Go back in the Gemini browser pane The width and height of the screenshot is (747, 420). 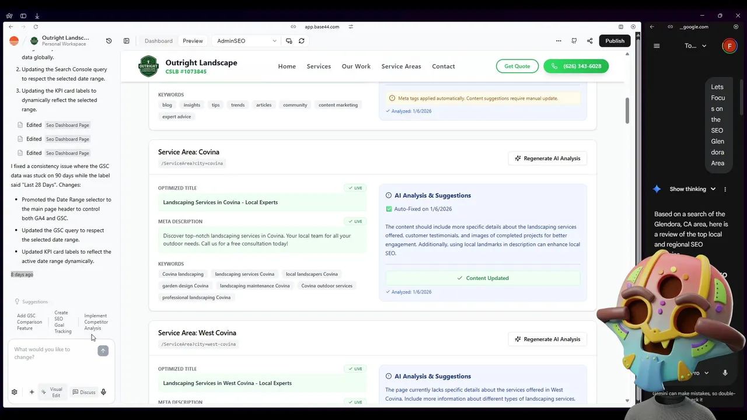(x=652, y=27)
